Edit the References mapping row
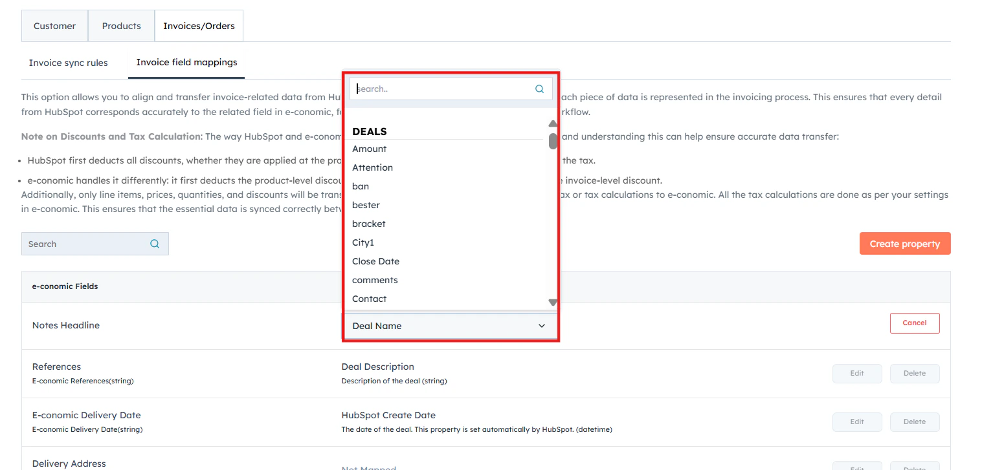The height and width of the screenshot is (470, 993). pos(857,373)
